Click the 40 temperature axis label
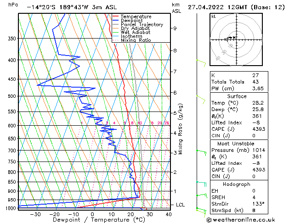Viewport: 289px width, 223px height. click(169, 214)
